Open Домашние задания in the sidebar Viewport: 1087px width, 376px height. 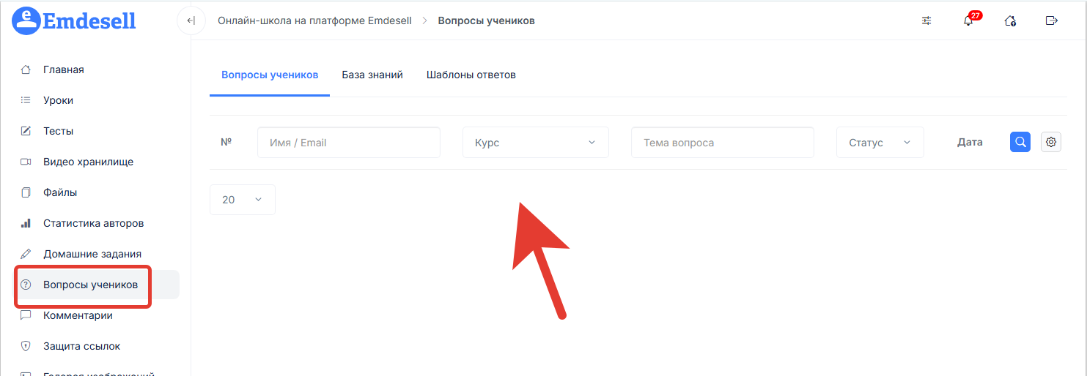tap(92, 254)
